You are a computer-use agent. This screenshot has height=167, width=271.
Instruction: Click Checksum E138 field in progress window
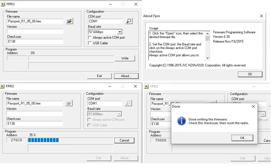[34, 124]
